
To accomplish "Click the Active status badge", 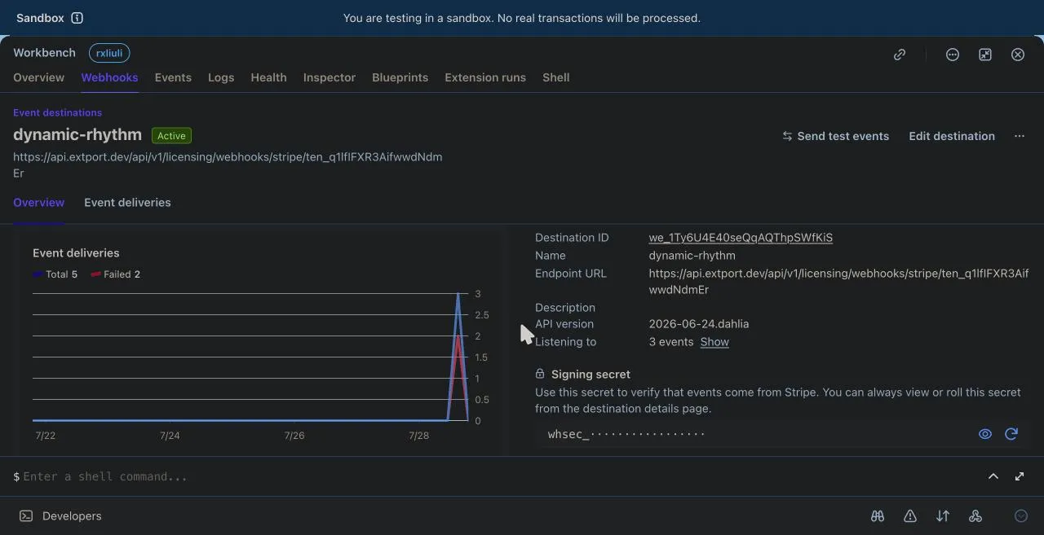I will [x=171, y=136].
